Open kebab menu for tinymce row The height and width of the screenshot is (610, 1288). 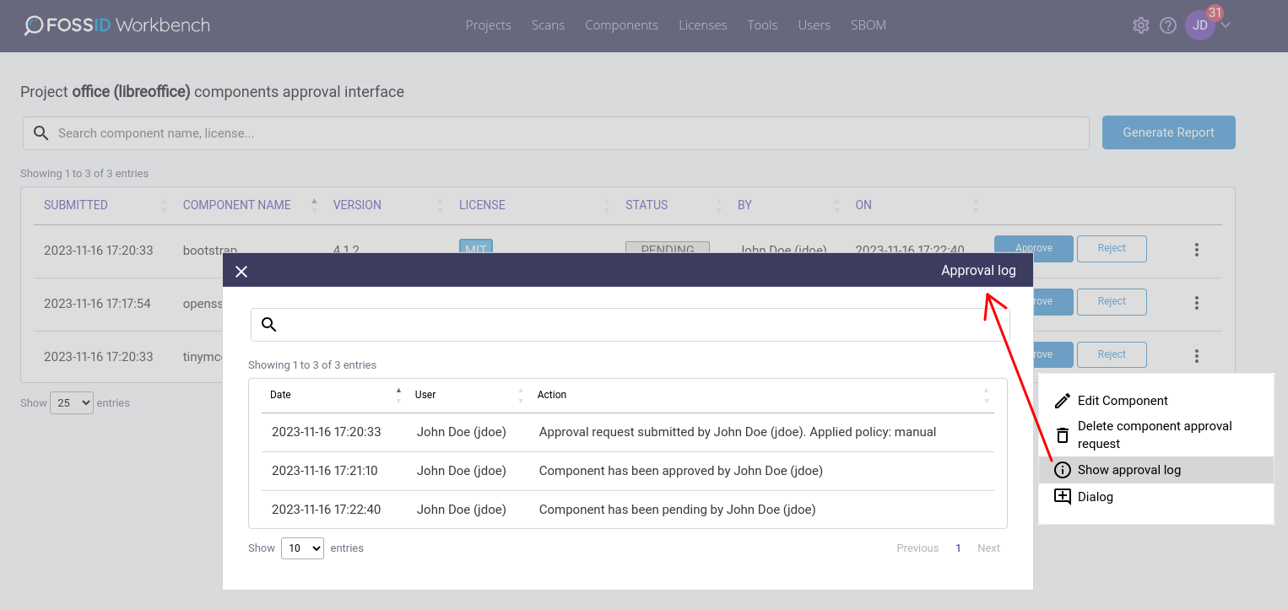point(1197,356)
